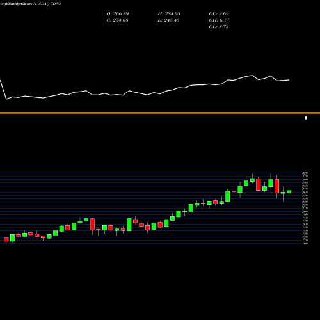This screenshot has height=320, width=320.
Task: Click the close price value C: 274.08
Action: pos(118,20)
